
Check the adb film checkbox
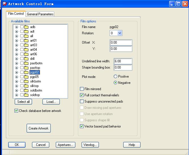click(22, 27)
